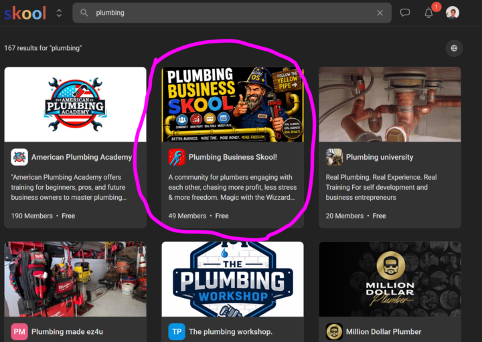The height and width of the screenshot is (342, 482).
Task: Click American Plumbing Academy small logo icon
Action: [x=19, y=157]
